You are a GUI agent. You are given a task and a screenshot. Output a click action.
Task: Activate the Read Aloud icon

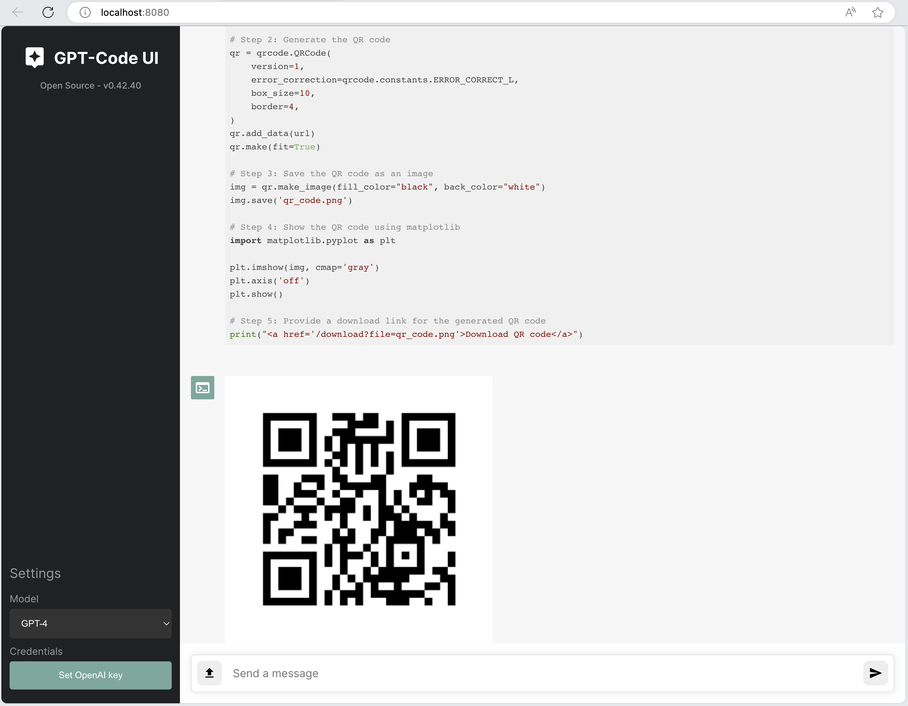[x=850, y=12]
